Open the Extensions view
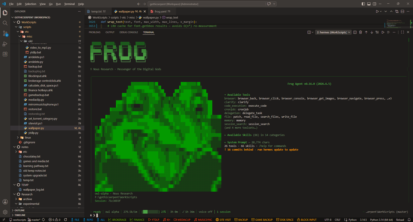The image size is (413, 222). 5,54
